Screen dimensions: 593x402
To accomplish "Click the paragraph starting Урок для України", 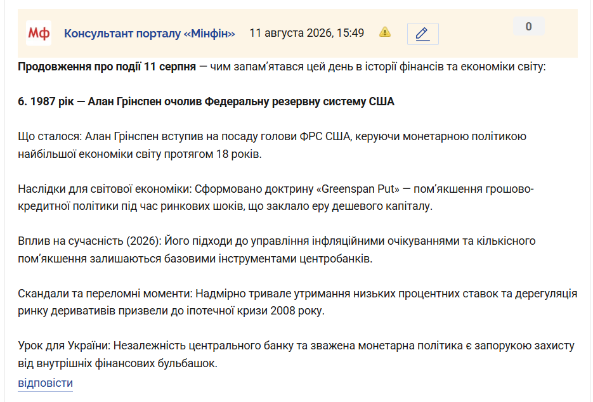I will [296, 354].
